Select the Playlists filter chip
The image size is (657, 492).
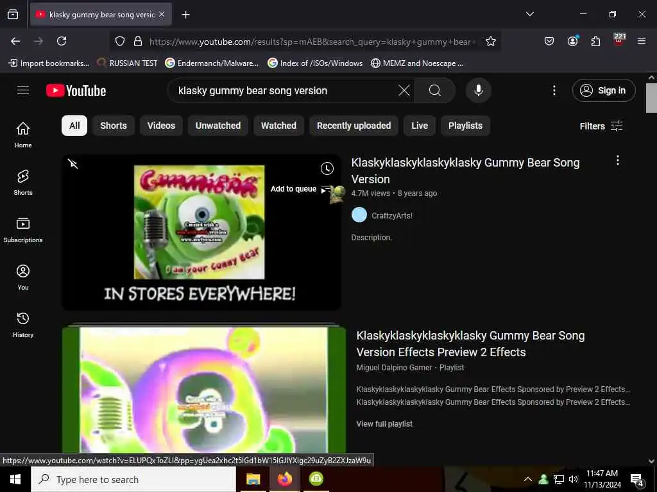(465, 126)
